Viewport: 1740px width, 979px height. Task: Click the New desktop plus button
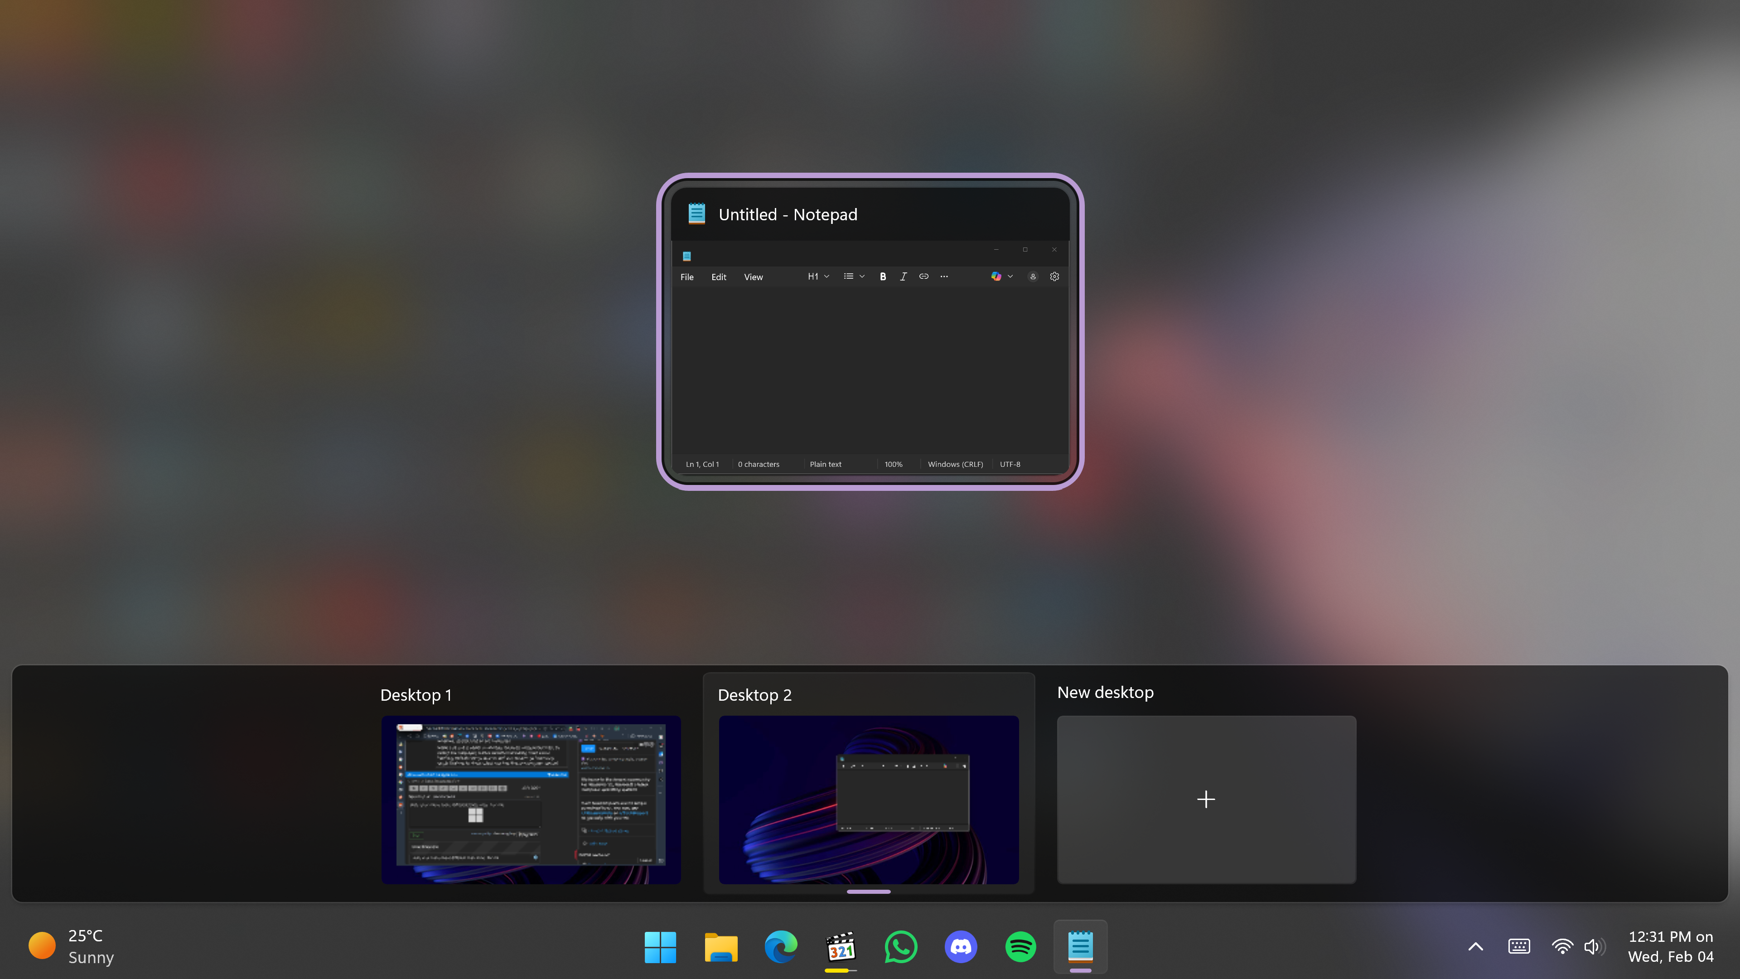(x=1206, y=799)
